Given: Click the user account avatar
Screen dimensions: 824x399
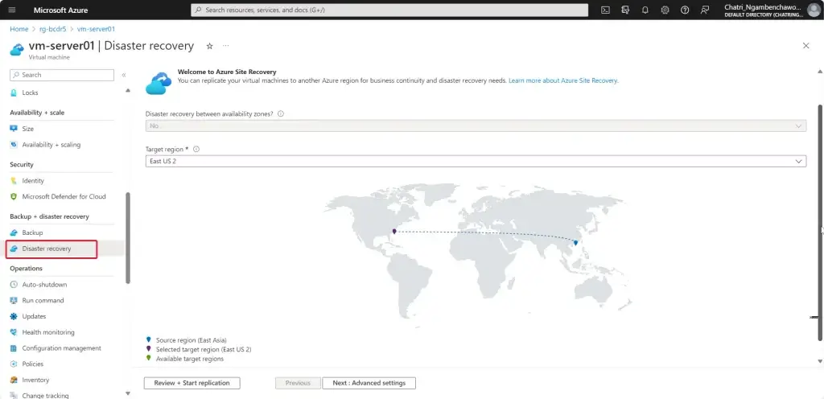Looking at the screenshot, I should coord(813,10).
